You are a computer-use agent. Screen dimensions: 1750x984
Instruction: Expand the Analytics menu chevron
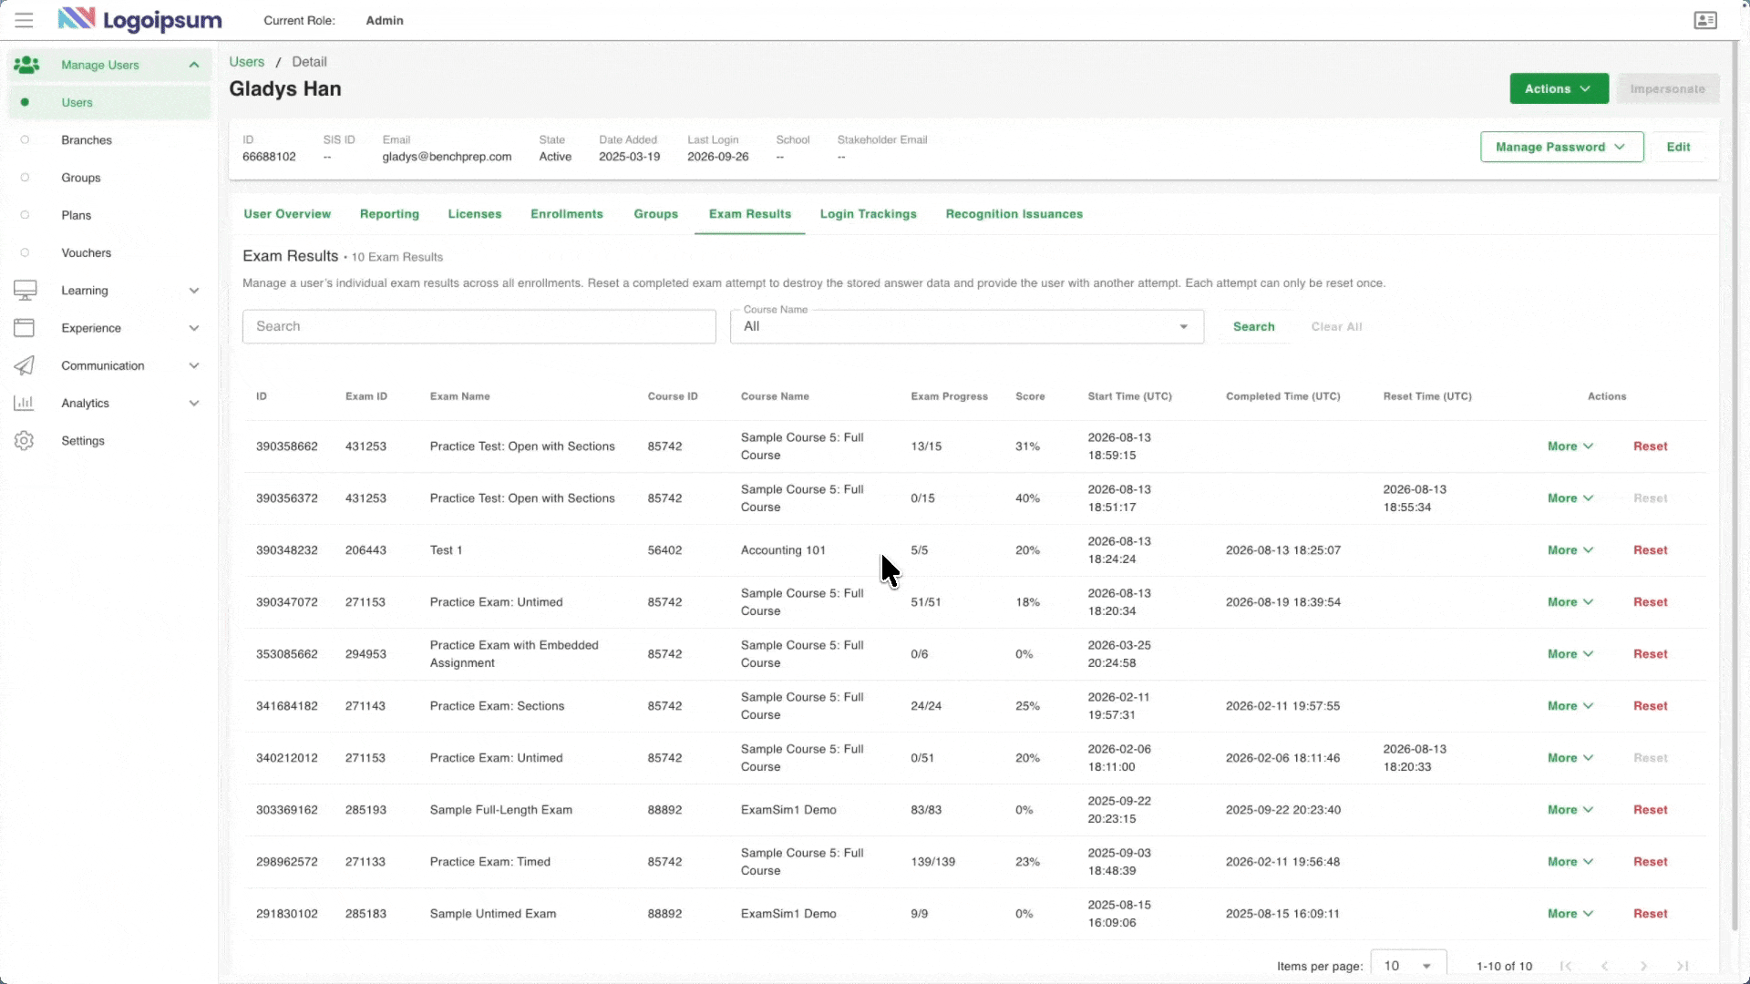click(194, 403)
